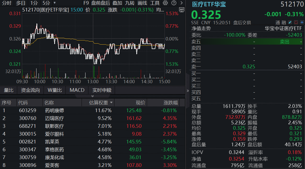This screenshot has width=305, height=169.
Task: Toggle 盘前盘后 pre/post-market display
Action: coord(101,3)
